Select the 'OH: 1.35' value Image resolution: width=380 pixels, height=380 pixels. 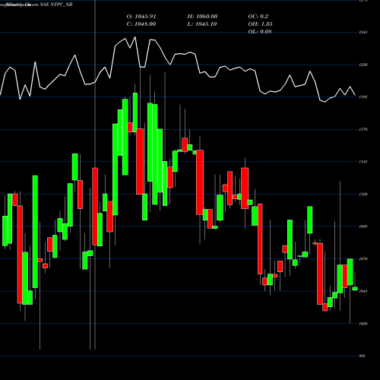pos(260,24)
